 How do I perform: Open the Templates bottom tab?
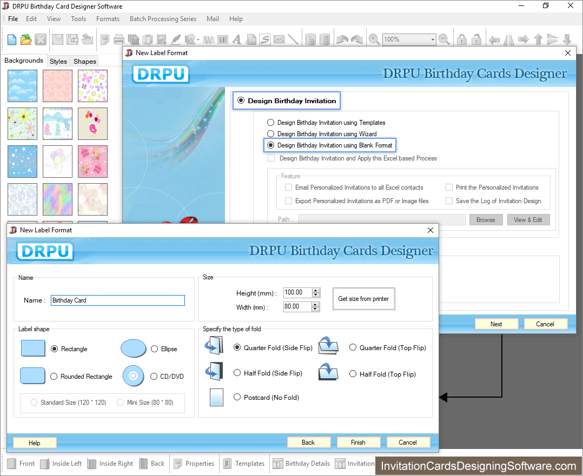tap(244, 464)
